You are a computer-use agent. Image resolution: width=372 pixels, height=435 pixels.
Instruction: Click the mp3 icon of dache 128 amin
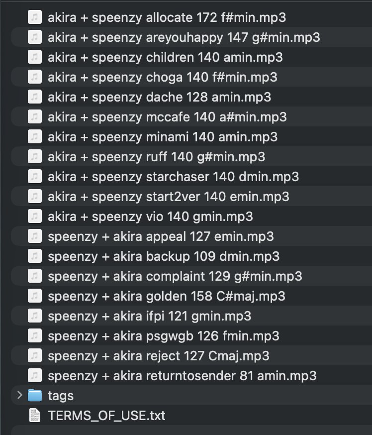pos(35,97)
